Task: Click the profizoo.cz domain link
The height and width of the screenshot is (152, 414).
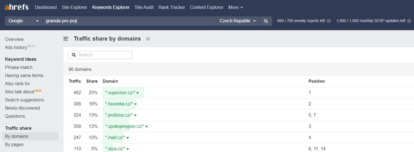Action: tap(119, 115)
